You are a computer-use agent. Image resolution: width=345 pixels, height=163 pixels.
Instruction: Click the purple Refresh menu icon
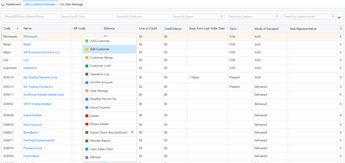click(87, 157)
